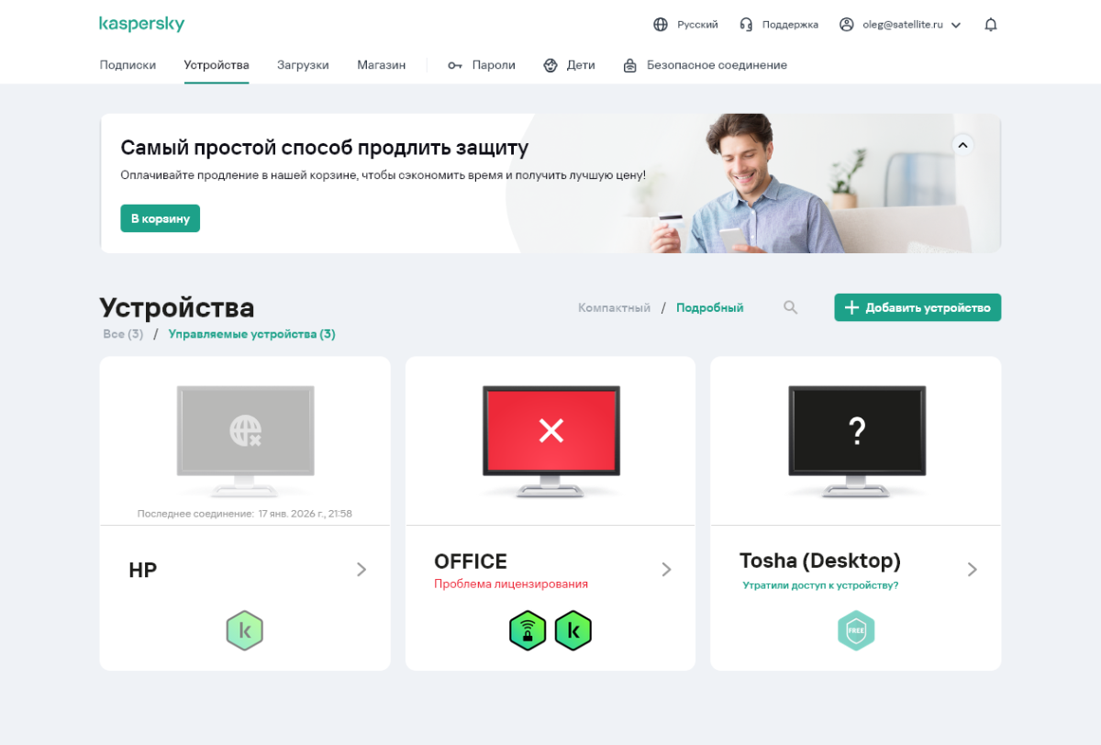1101x745 pixels.
Task: Click the Добавить устройство button
Action: tap(917, 307)
